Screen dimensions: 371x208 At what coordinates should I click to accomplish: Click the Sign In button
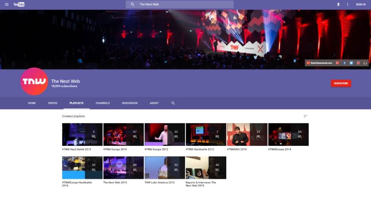361,4
